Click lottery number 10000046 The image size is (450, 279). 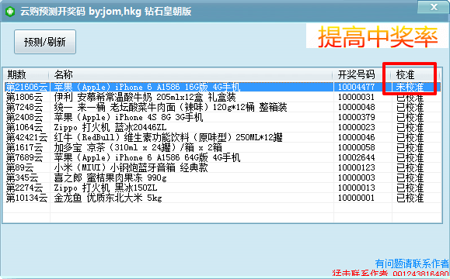click(x=357, y=137)
